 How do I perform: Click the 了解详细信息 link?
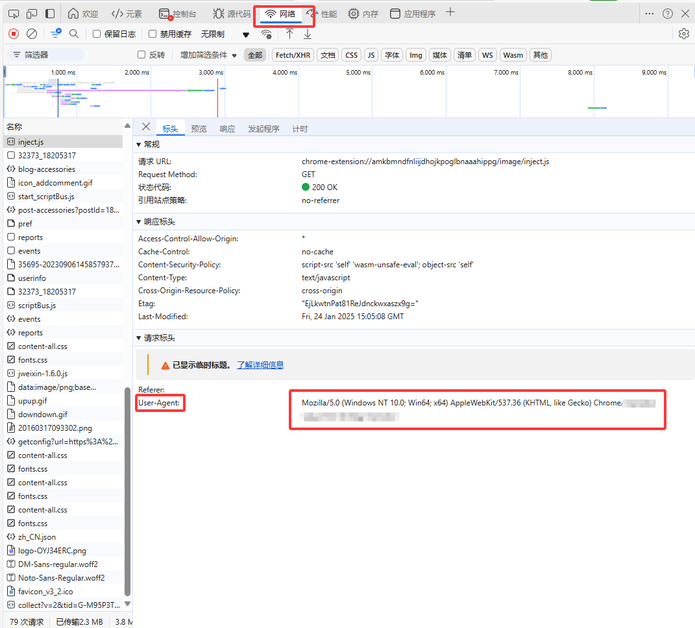click(260, 365)
